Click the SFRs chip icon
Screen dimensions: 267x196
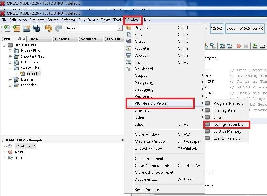click(207, 117)
